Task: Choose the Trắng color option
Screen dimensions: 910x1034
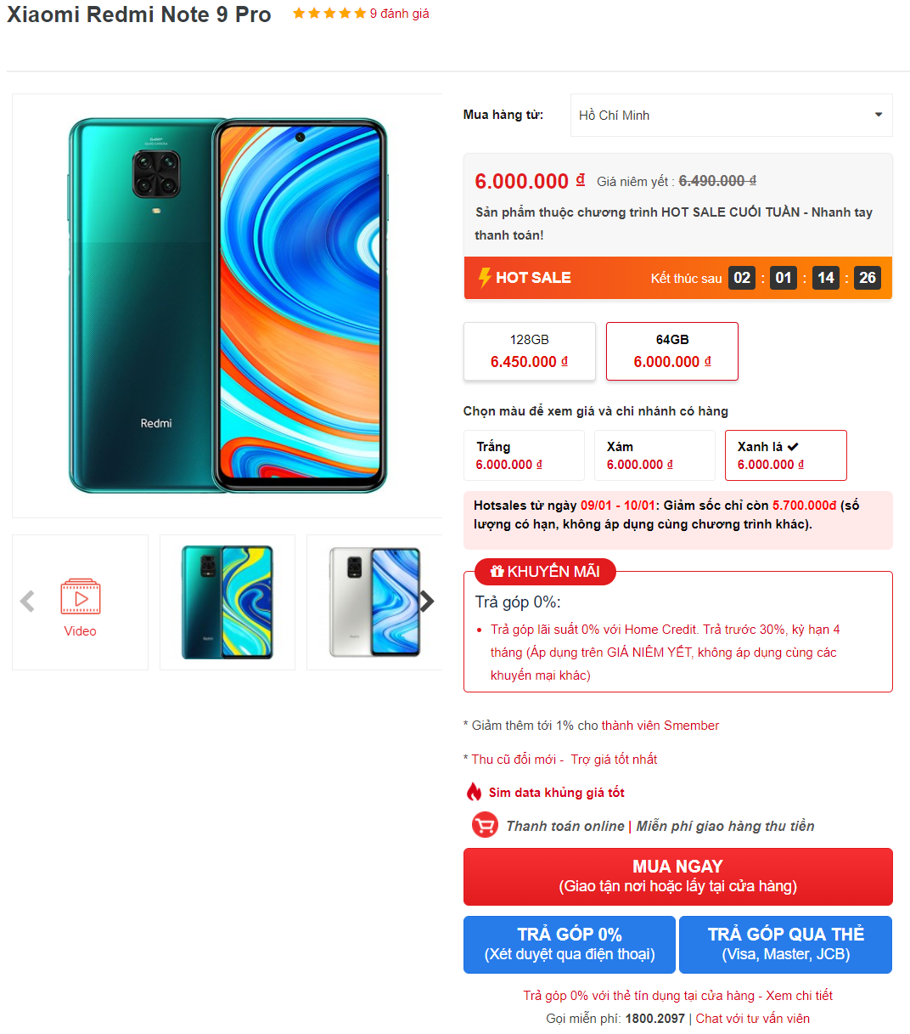Action: pyautogui.click(x=524, y=455)
